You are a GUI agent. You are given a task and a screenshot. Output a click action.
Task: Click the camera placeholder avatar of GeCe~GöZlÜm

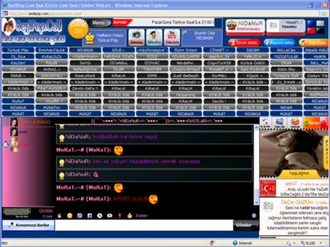pyautogui.click(x=268, y=206)
